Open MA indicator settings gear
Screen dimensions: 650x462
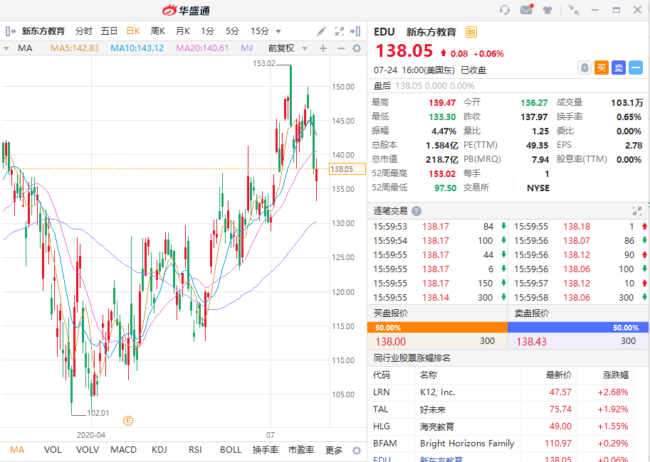pyautogui.click(x=357, y=48)
